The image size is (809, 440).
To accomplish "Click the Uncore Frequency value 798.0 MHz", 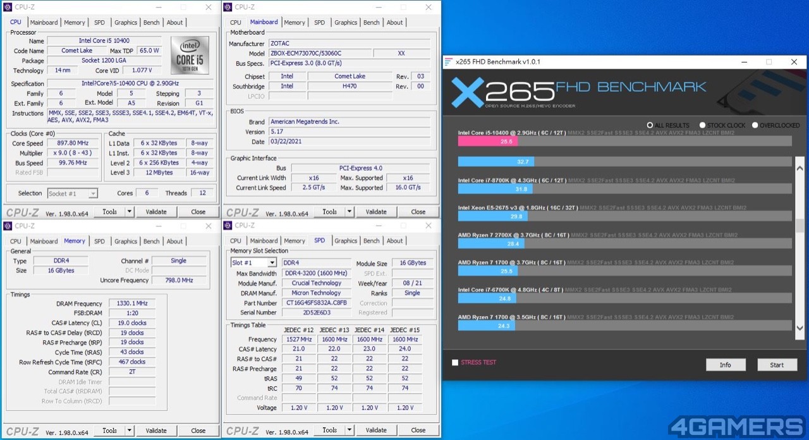I will [179, 280].
